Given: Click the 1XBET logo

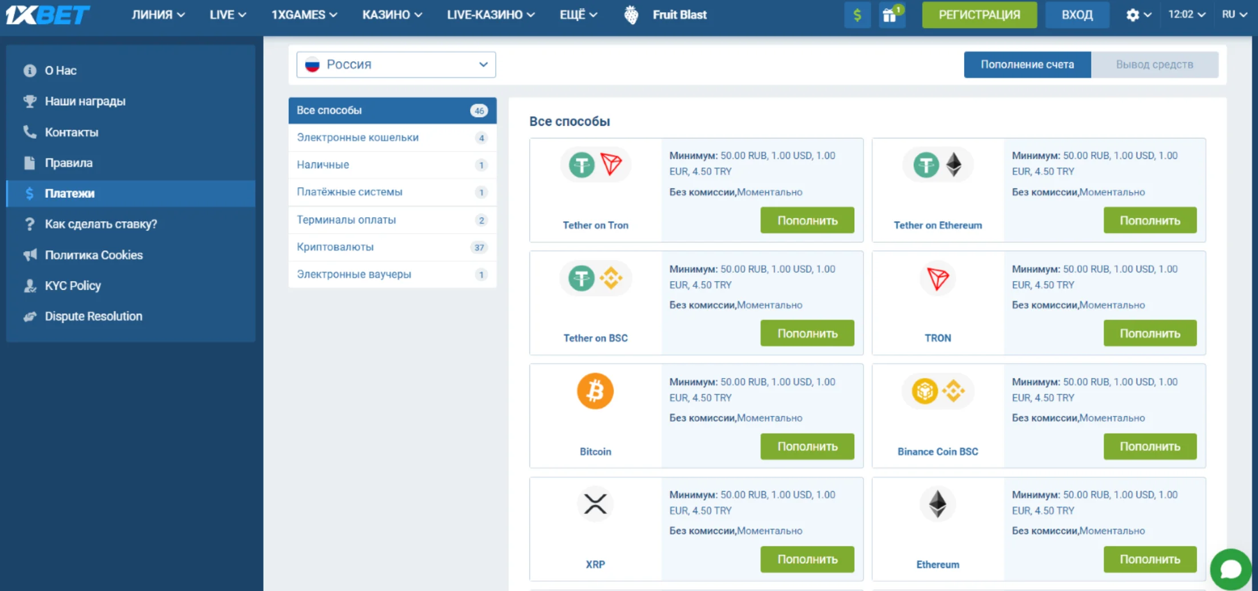Looking at the screenshot, I should coord(48,15).
